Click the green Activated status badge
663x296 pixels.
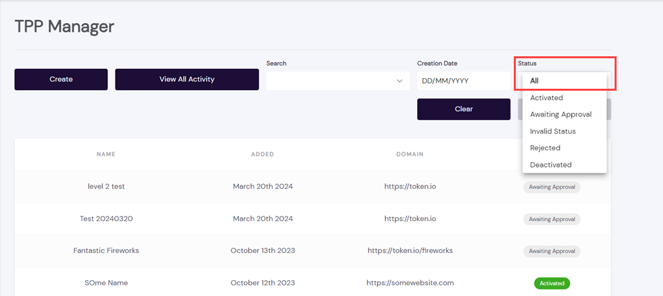(x=552, y=283)
